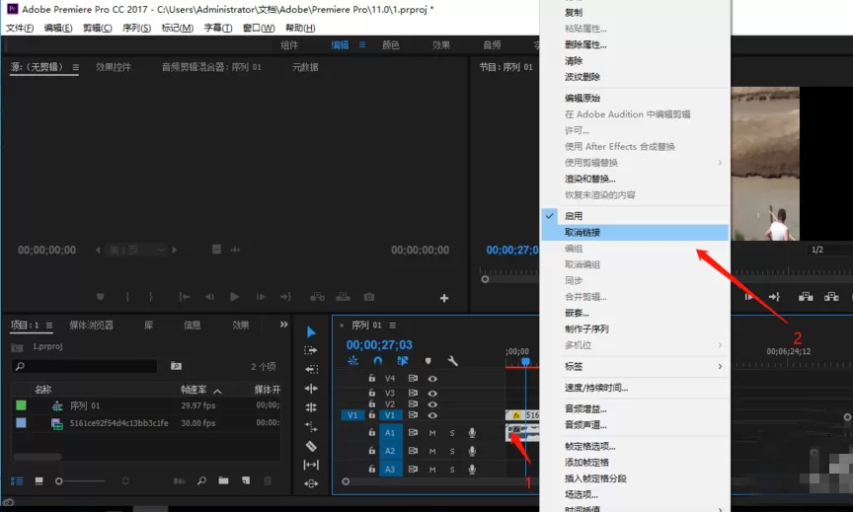Image resolution: width=853 pixels, height=512 pixels.
Task: Open project panel overflow chevrons
Action: [x=283, y=325]
